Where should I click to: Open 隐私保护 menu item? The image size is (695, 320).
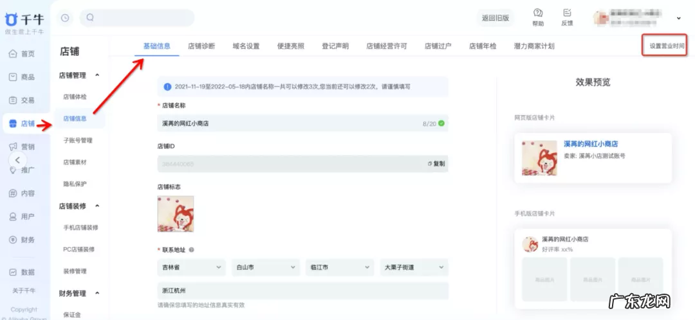(75, 184)
